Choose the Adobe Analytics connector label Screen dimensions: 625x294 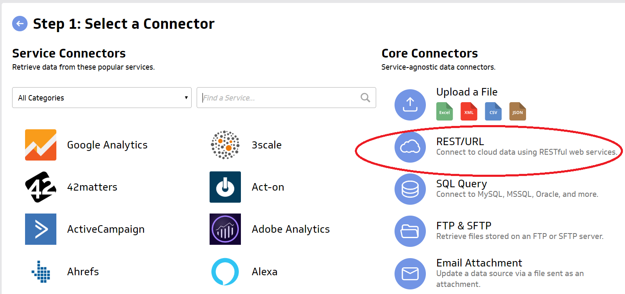291,229
